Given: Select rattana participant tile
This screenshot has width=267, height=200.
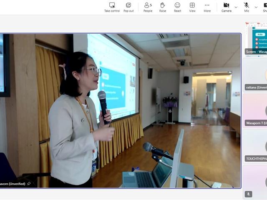Looking at the screenshot, I should (x=255, y=75).
